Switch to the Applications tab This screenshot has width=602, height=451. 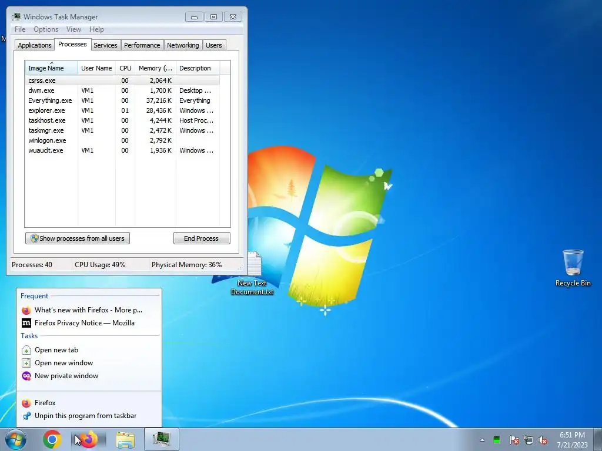35,45
